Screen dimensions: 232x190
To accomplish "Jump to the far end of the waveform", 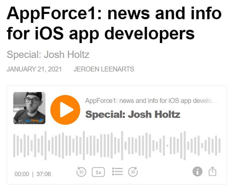I will [x=219, y=146].
